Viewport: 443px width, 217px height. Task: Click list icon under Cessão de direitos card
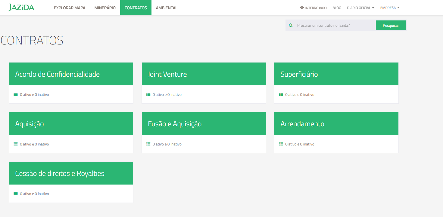pyautogui.click(x=16, y=194)
